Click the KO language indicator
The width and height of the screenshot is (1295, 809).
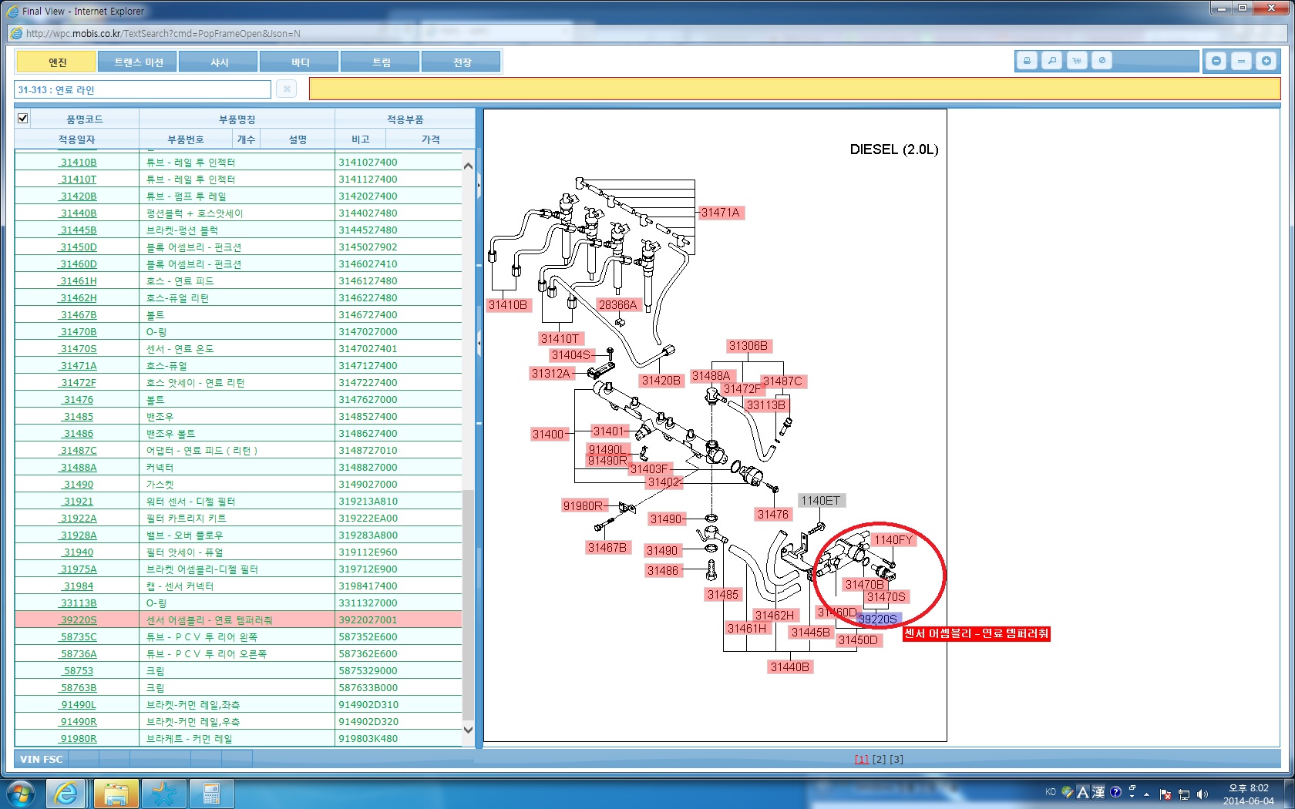(x=1051, y=791)
